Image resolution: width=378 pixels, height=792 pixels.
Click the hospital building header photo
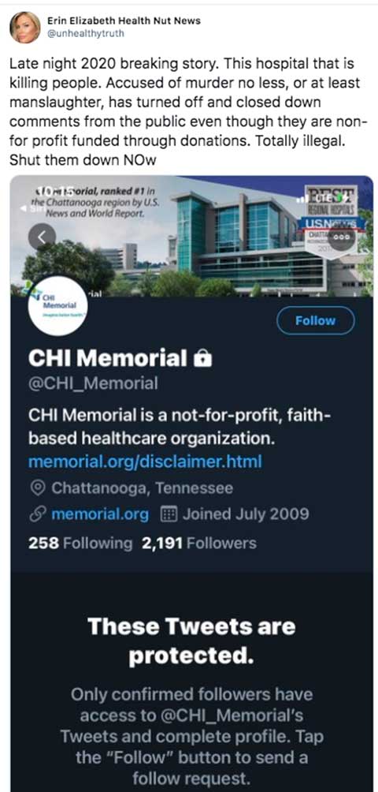pos(191,237)
